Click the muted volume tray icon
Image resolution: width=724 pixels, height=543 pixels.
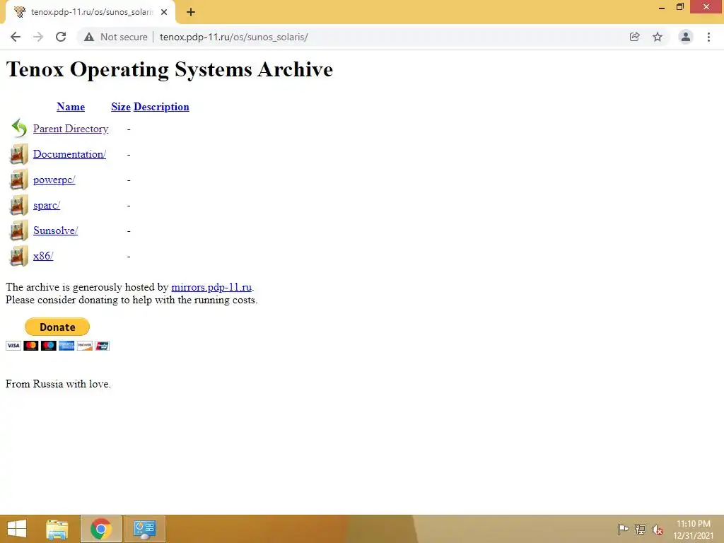click(x=657, y=530)
